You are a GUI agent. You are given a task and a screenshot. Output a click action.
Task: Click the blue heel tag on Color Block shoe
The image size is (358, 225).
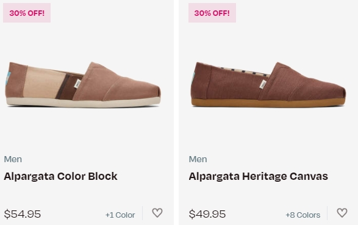click(x=8, y=78)
